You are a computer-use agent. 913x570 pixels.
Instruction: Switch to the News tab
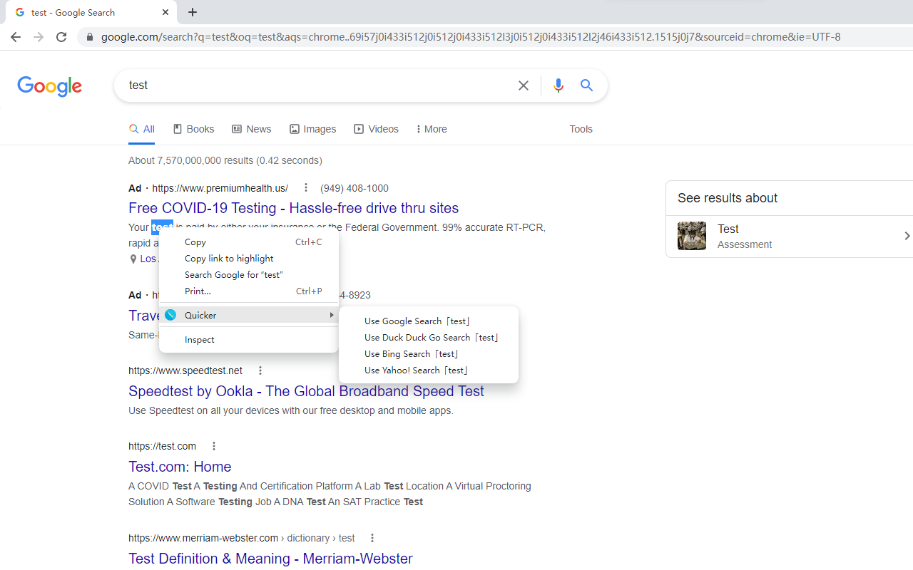(x=252, y=129)
